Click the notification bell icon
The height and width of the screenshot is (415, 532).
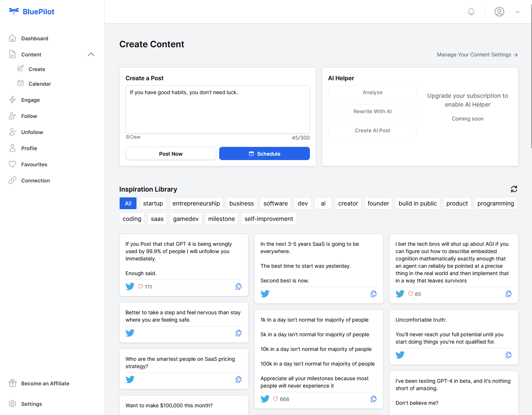pyautogui.click(x=471, y=12)
